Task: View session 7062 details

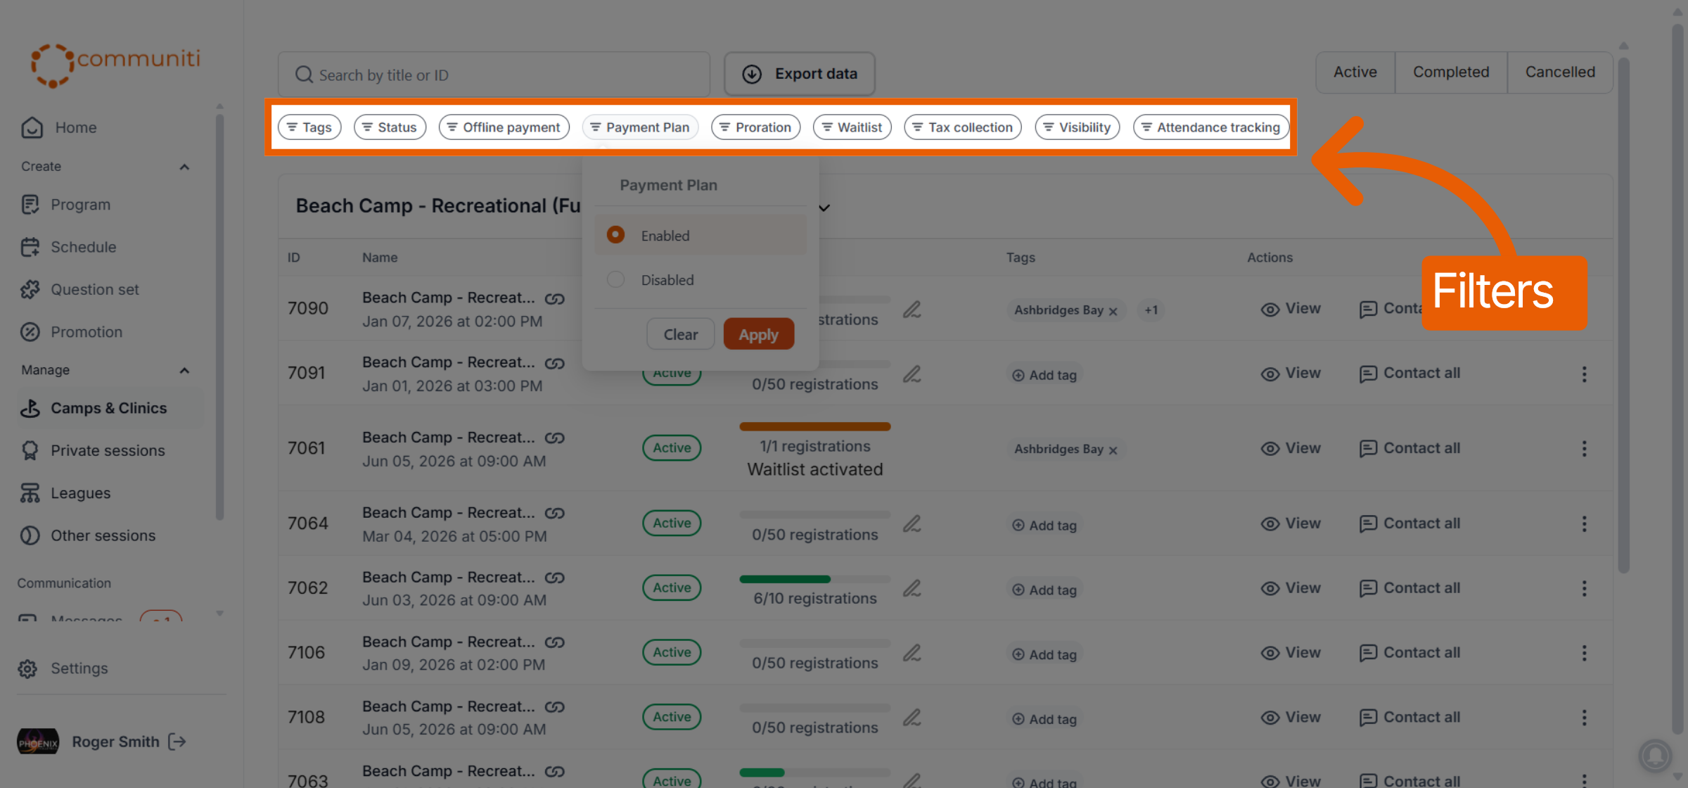Action: click(1291, 587)
